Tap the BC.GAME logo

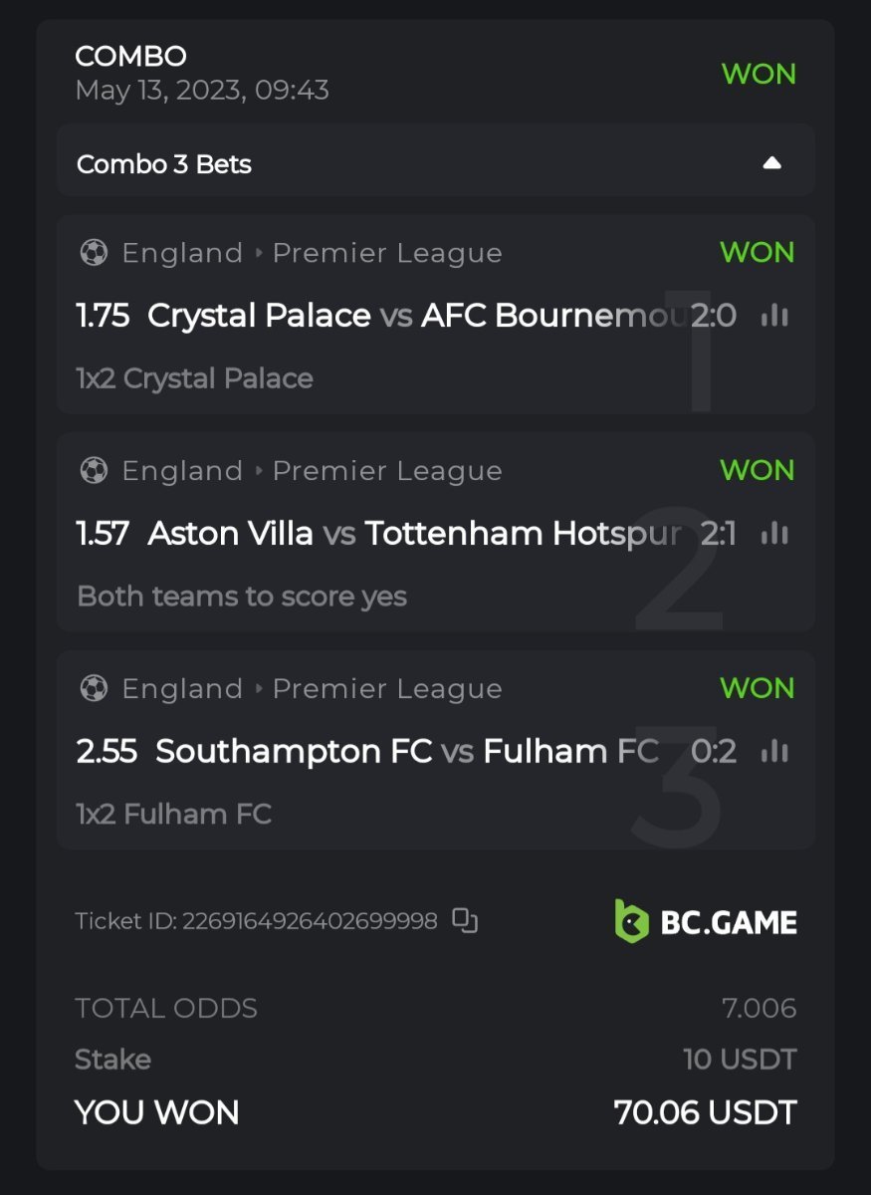[706, 921]
